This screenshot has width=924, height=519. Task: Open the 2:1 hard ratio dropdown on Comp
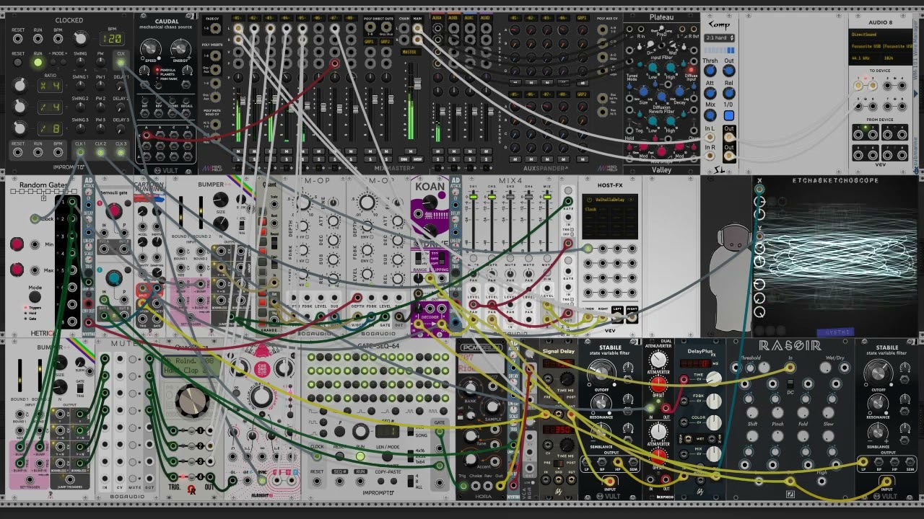[x=720, y=37]
